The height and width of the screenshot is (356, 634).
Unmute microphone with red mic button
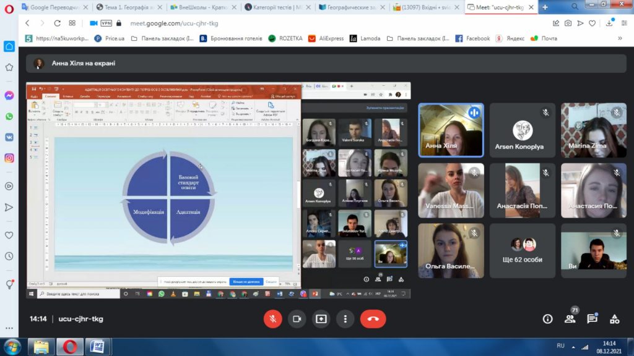(x=273, y=319)
